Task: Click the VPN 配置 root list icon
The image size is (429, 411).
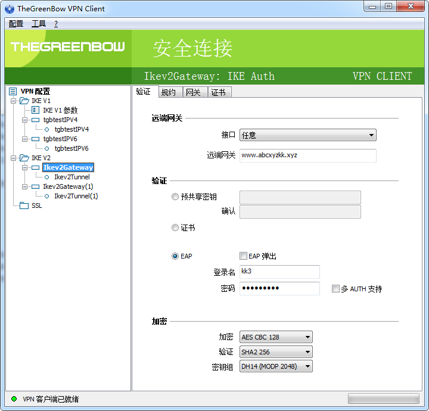Action: [13, 91]
